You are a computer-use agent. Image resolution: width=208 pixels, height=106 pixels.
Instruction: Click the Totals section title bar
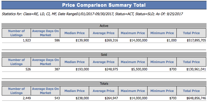pos(104,84)
